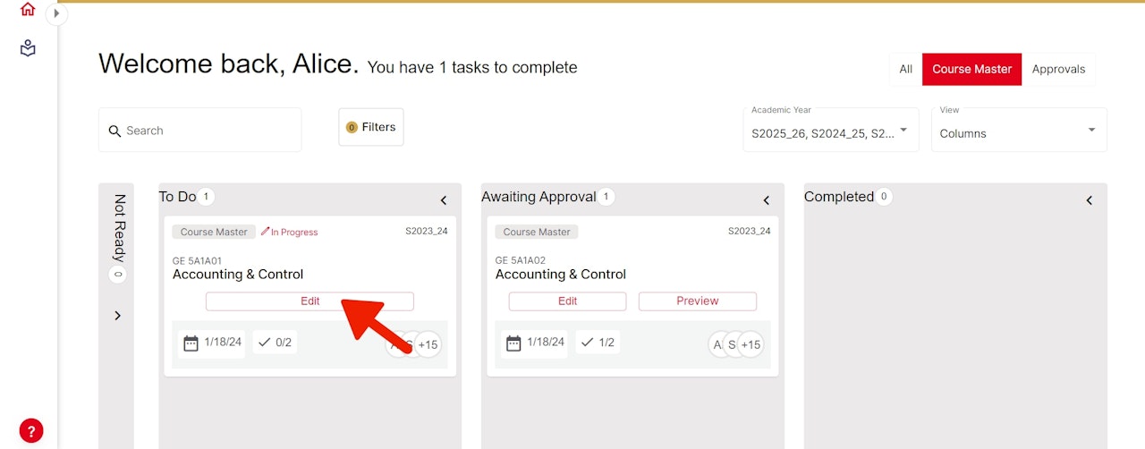The image size is (1145, 449).
Task: Expand the sidebar with arrow toggle
Action: point(56,13)
